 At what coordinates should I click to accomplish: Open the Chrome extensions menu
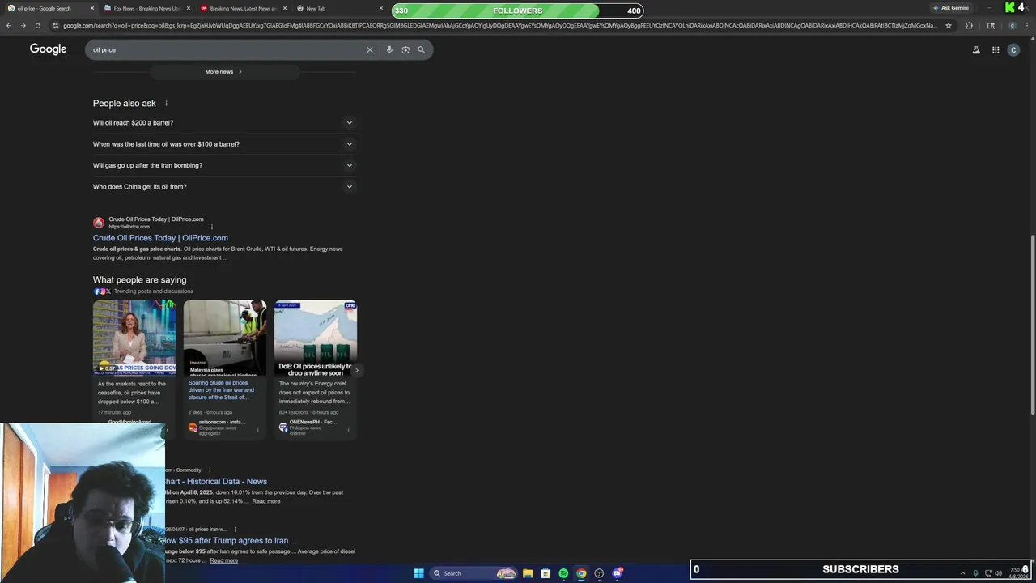point(969,25)
